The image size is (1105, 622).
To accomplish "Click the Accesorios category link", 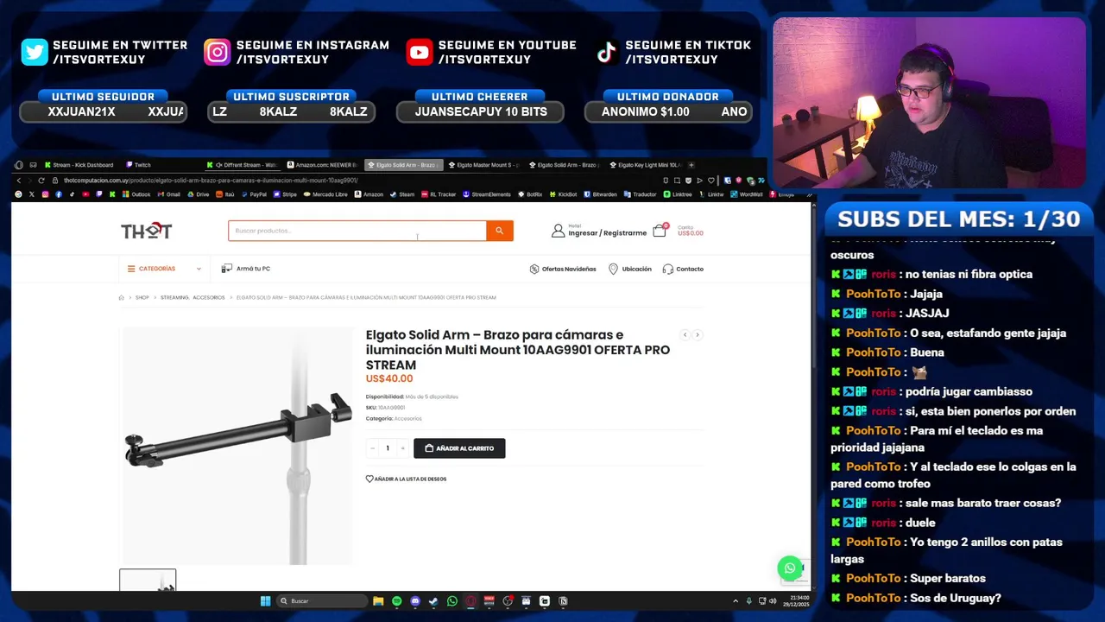I will 408,418.
